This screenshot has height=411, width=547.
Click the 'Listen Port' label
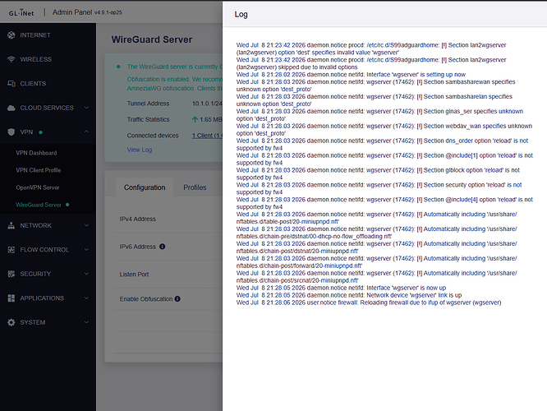[134, 275]
